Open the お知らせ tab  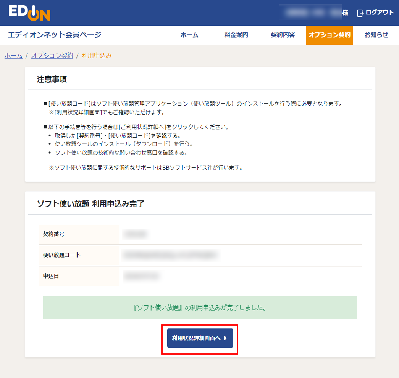point(376,35)
